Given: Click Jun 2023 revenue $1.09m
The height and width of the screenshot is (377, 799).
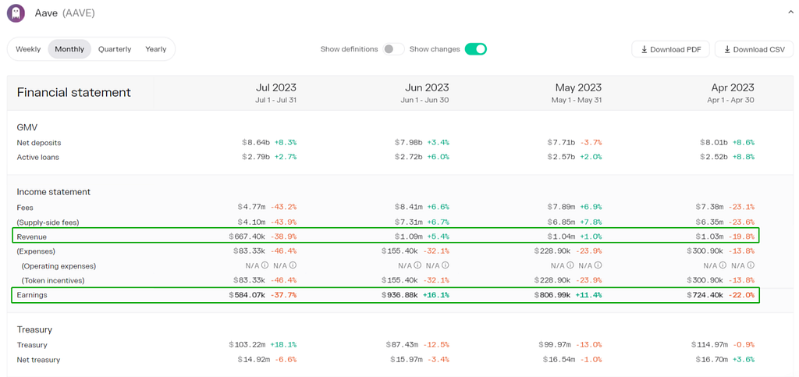Looking at the screenshot, I should [409, 237].
